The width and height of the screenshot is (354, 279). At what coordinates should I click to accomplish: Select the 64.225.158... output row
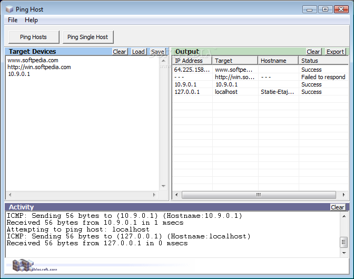coord(260,70)
